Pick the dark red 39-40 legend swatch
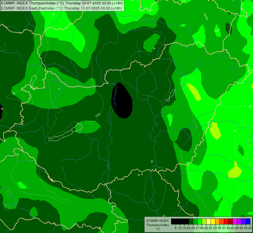This screenshot has width=253, height=233. pos(231,221)
